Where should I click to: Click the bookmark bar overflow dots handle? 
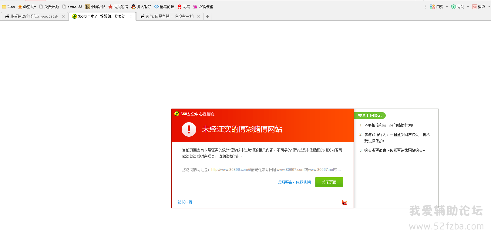[425, 7]
